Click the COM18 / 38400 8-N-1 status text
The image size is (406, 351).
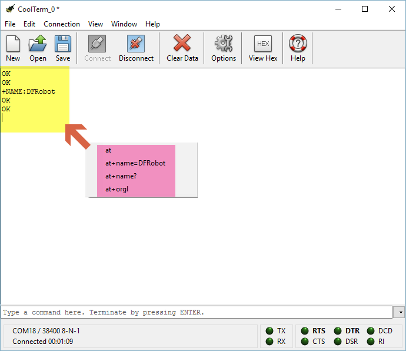coord(46,331)
